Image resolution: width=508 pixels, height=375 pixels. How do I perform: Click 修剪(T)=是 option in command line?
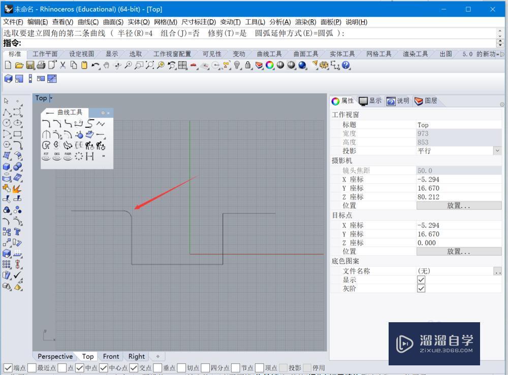point(227,33)
